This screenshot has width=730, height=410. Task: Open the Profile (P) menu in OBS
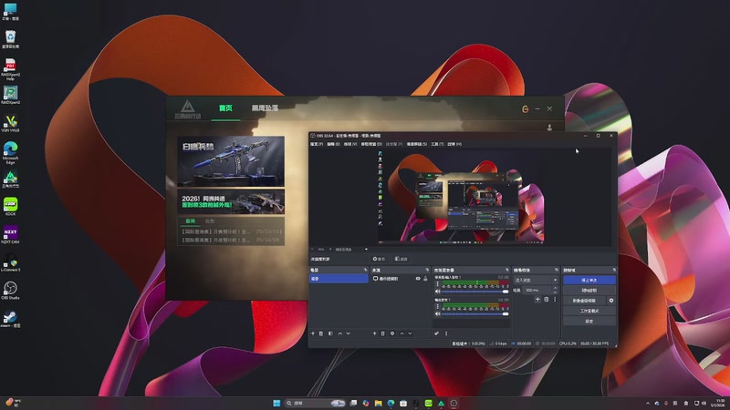[394, 144]
